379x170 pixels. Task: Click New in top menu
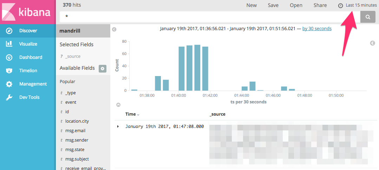tap(251, 5)
